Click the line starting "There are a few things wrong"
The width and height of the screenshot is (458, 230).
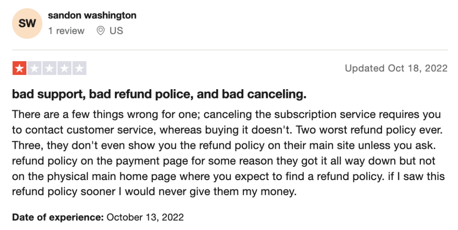click(x=226, y=115)
